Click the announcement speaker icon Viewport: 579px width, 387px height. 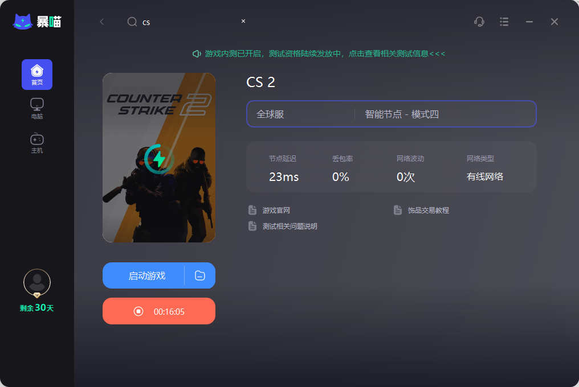[197, 54]
